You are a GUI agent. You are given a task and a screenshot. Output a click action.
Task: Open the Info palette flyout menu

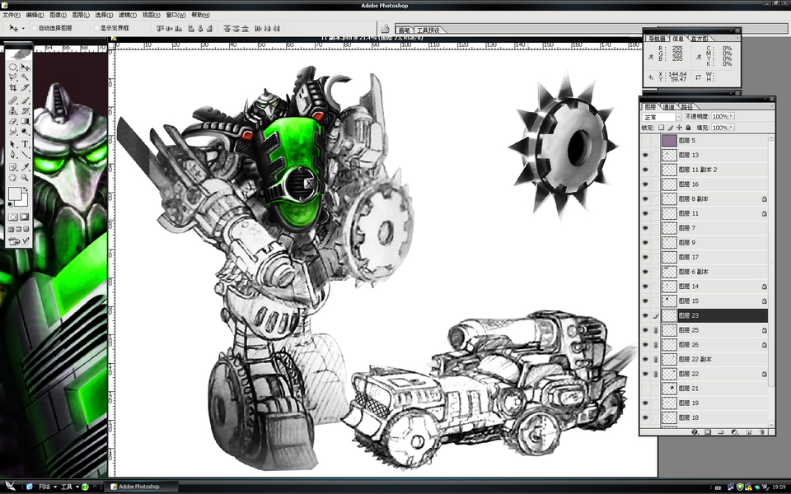click(737, 38)
